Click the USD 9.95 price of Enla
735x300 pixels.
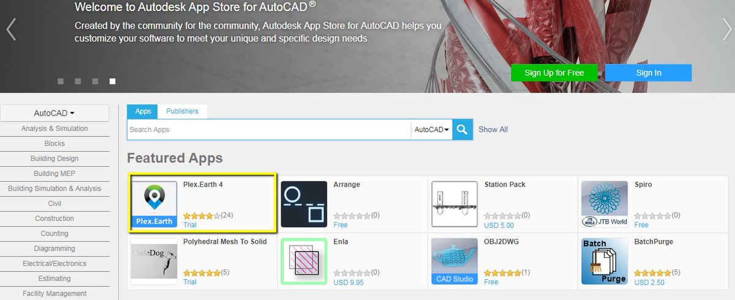click(x=349, y=282)
